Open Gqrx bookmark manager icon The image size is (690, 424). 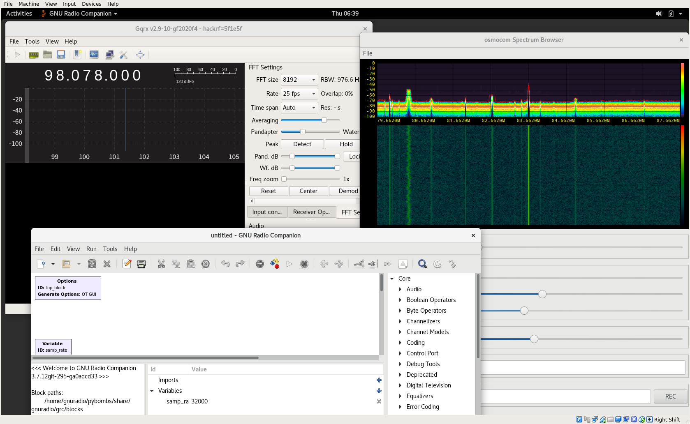pos(77,55)
